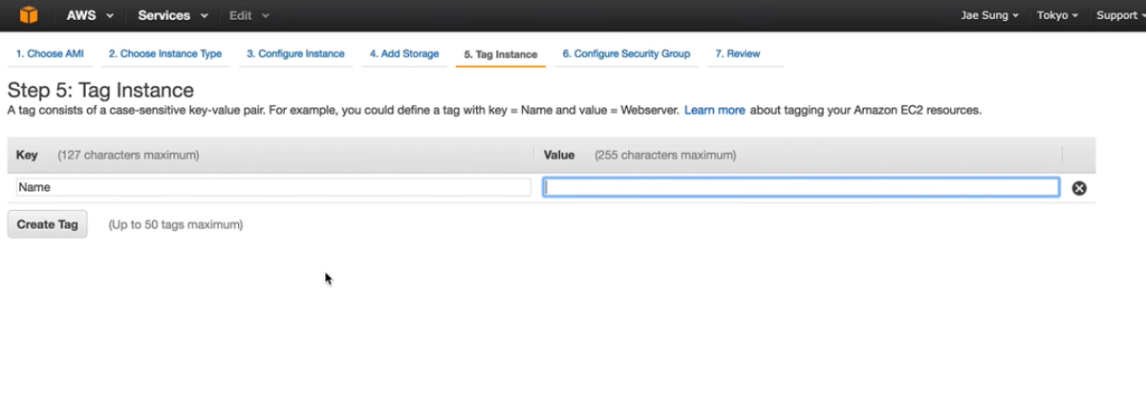The image size is (1146, 402).
Task: Follow the Learn more link
Action: point(715,111)
